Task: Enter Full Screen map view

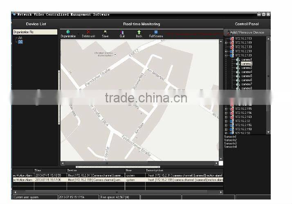Action: pyautogui.click(x=156, y=32)
